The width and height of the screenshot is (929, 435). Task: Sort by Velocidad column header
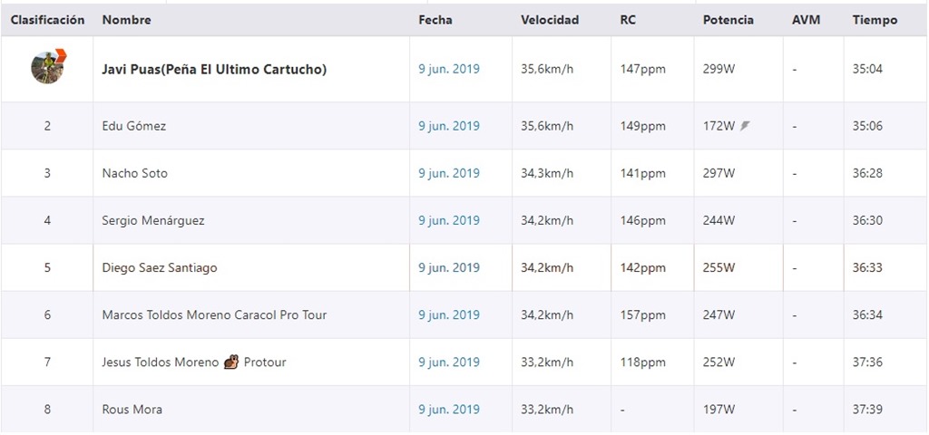point(550,20)
